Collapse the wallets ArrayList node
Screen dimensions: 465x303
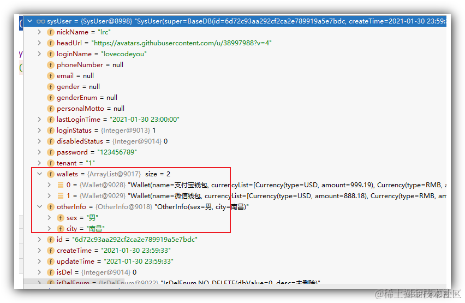click(x=39, y=174)
